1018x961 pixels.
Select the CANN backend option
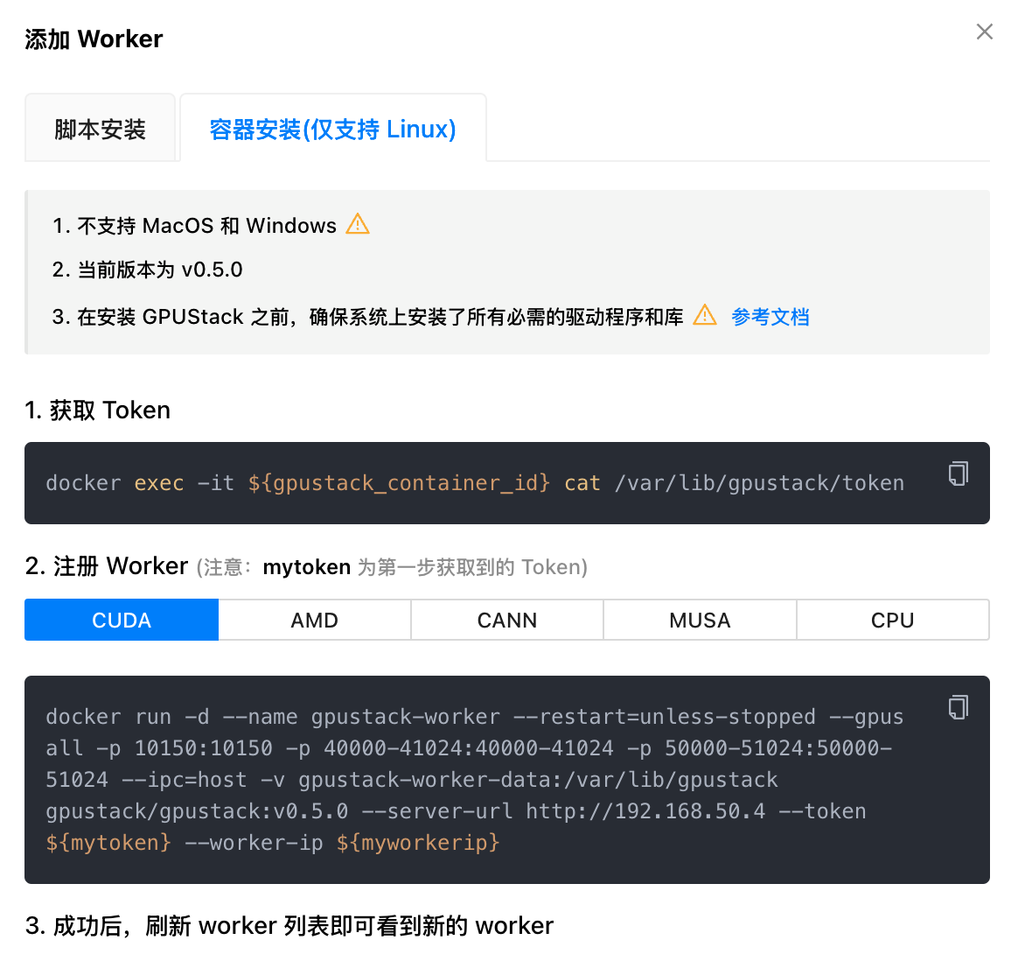coord(507,620)
